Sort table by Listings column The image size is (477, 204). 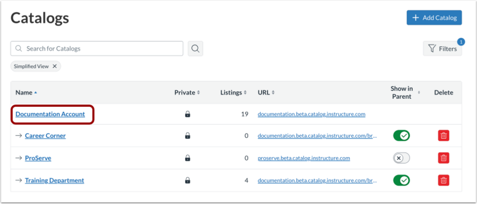coord(234,92)
